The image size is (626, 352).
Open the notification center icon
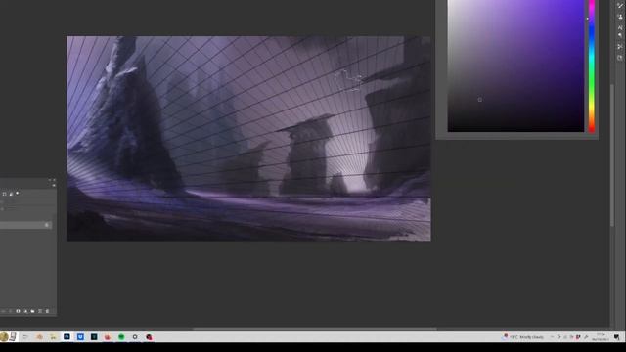tap(617, 337)
